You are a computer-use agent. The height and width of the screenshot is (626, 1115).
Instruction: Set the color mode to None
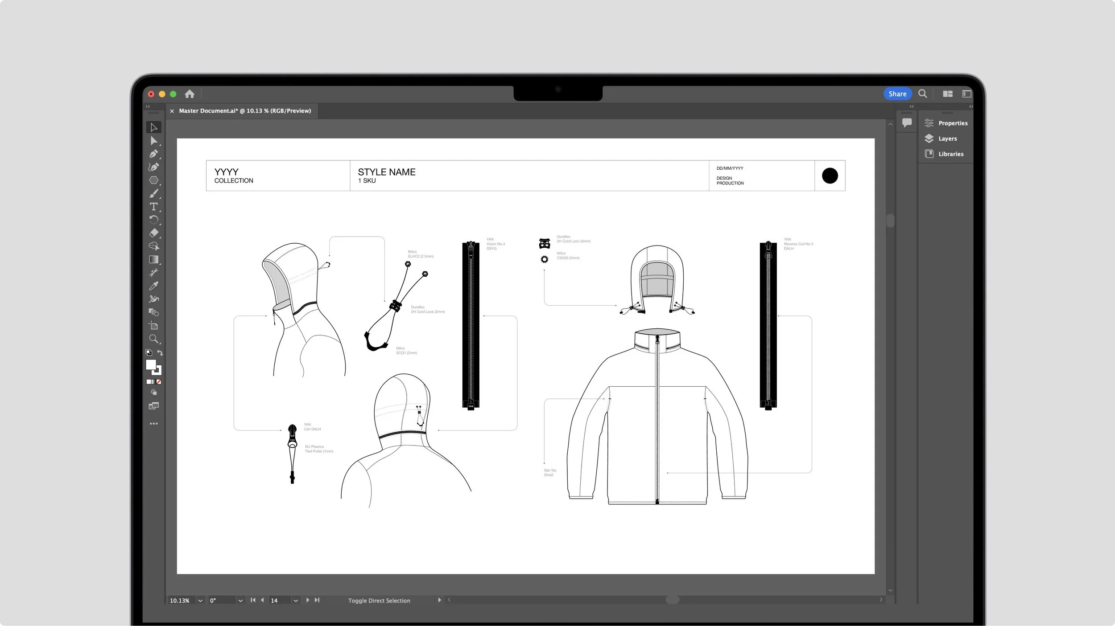click(x=159, y=382)
